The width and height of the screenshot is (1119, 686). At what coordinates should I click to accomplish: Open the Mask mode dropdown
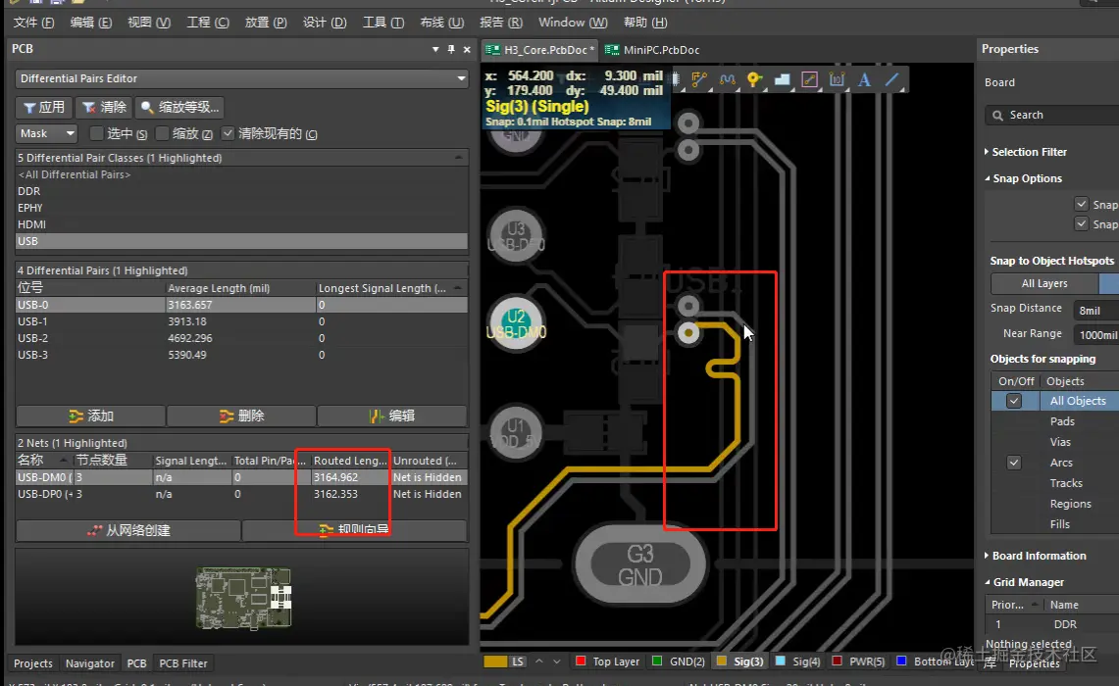[46, 133]
